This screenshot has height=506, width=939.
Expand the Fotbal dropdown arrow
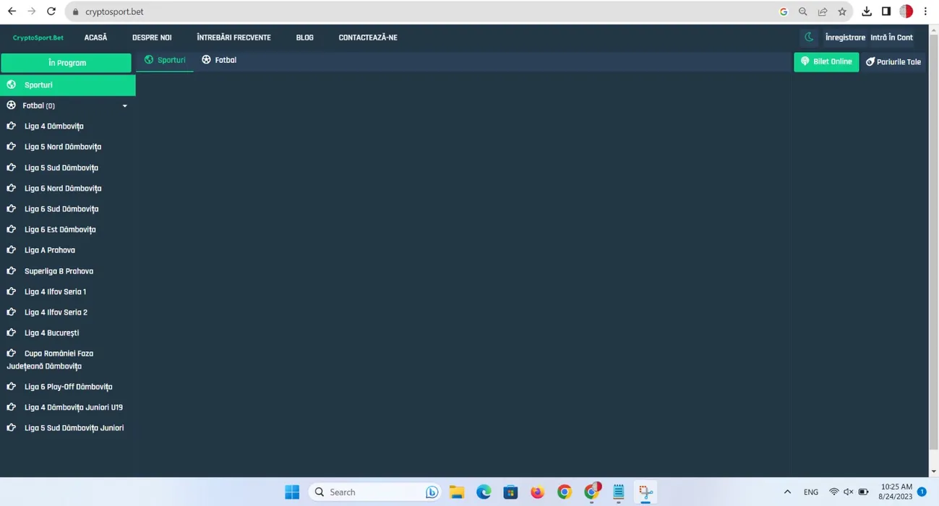[x=124, y=106]
